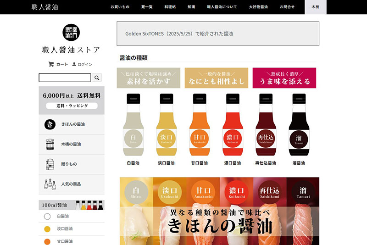Switch to the 木桶 tab in the header
The height and width of the screenshot is (245, 367).
tap(315, 7)
